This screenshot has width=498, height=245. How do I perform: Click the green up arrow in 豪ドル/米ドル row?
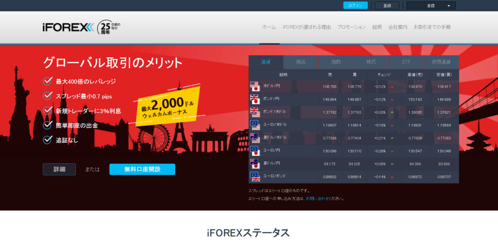(x=392, y=138)
